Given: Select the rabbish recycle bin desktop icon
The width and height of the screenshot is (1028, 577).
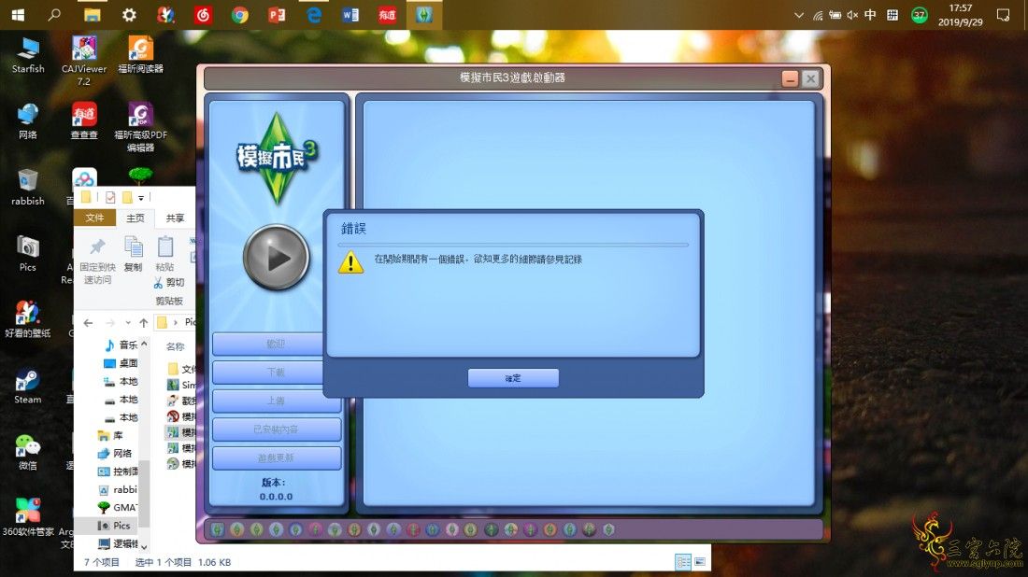Looking at the screenshot, I should 27,188.
